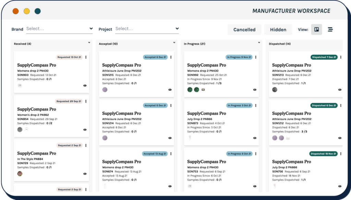This screenshot has height=200, width=351.
Task: Click the Accepted 13 Aug 21 badge
Action: coord(155,154)
